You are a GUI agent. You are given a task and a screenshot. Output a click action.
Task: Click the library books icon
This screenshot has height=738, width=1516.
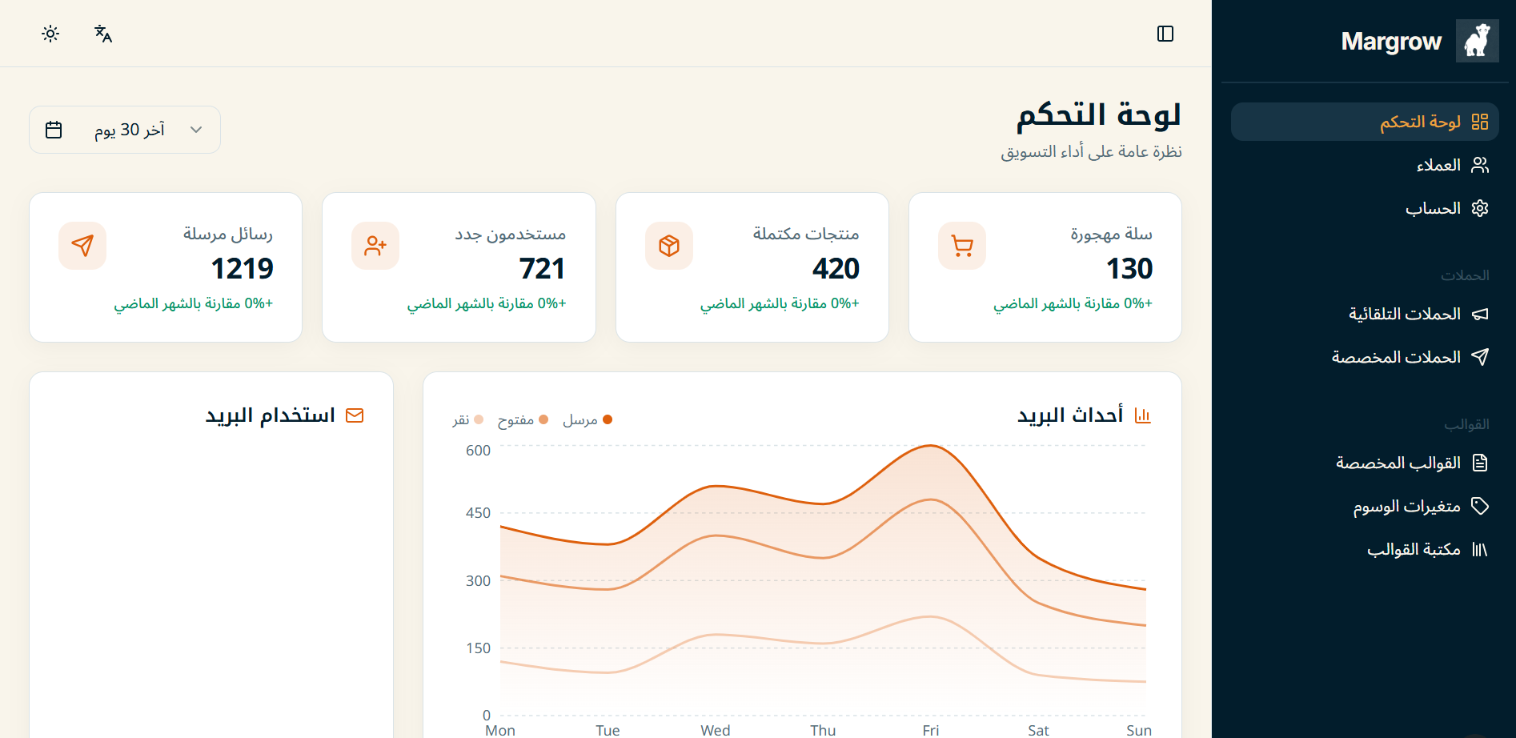tap(1480, 549)
